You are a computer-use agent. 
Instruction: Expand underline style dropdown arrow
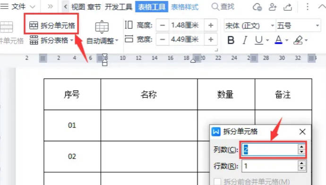(x=267, y=40)
